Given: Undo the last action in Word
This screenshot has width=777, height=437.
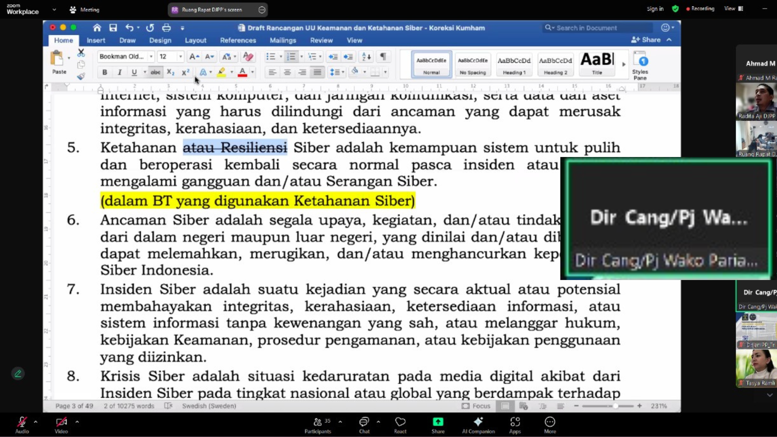Looking at the screenshot, I should [x=129, y=28].
